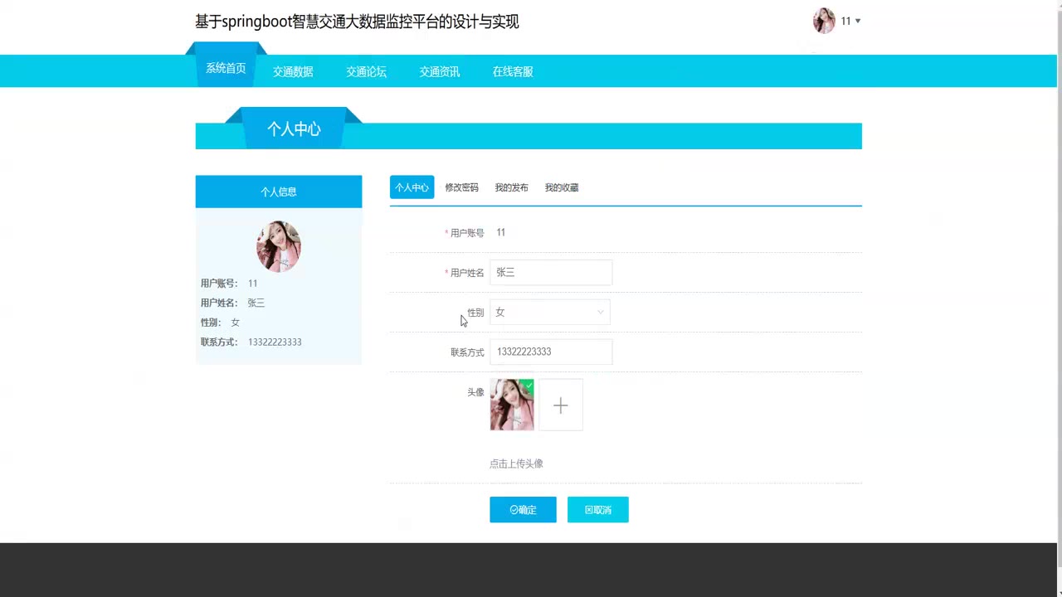Image resolution: width=1062 pixels, height=597 pixels.
Task: Click the green checkmark badge on avatar thumbnail
Action: [x=529, y=385]
